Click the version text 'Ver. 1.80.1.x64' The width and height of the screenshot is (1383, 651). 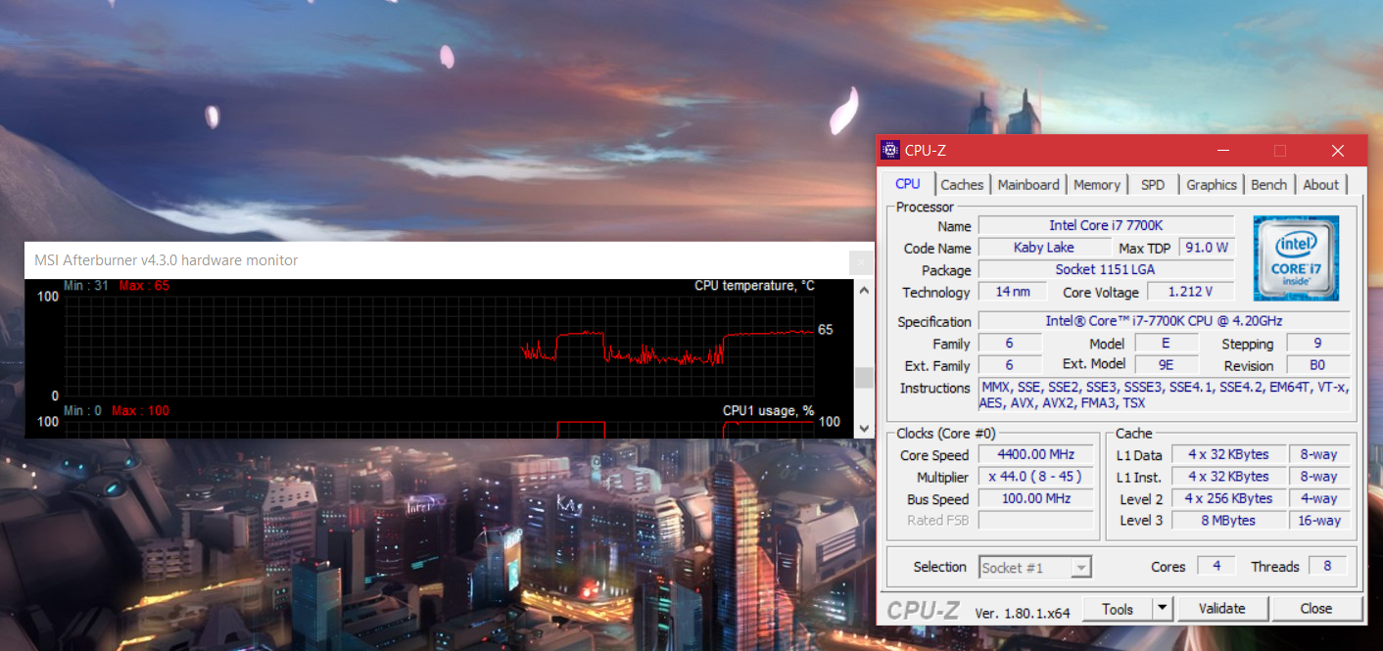click(x=1023, y=613)
